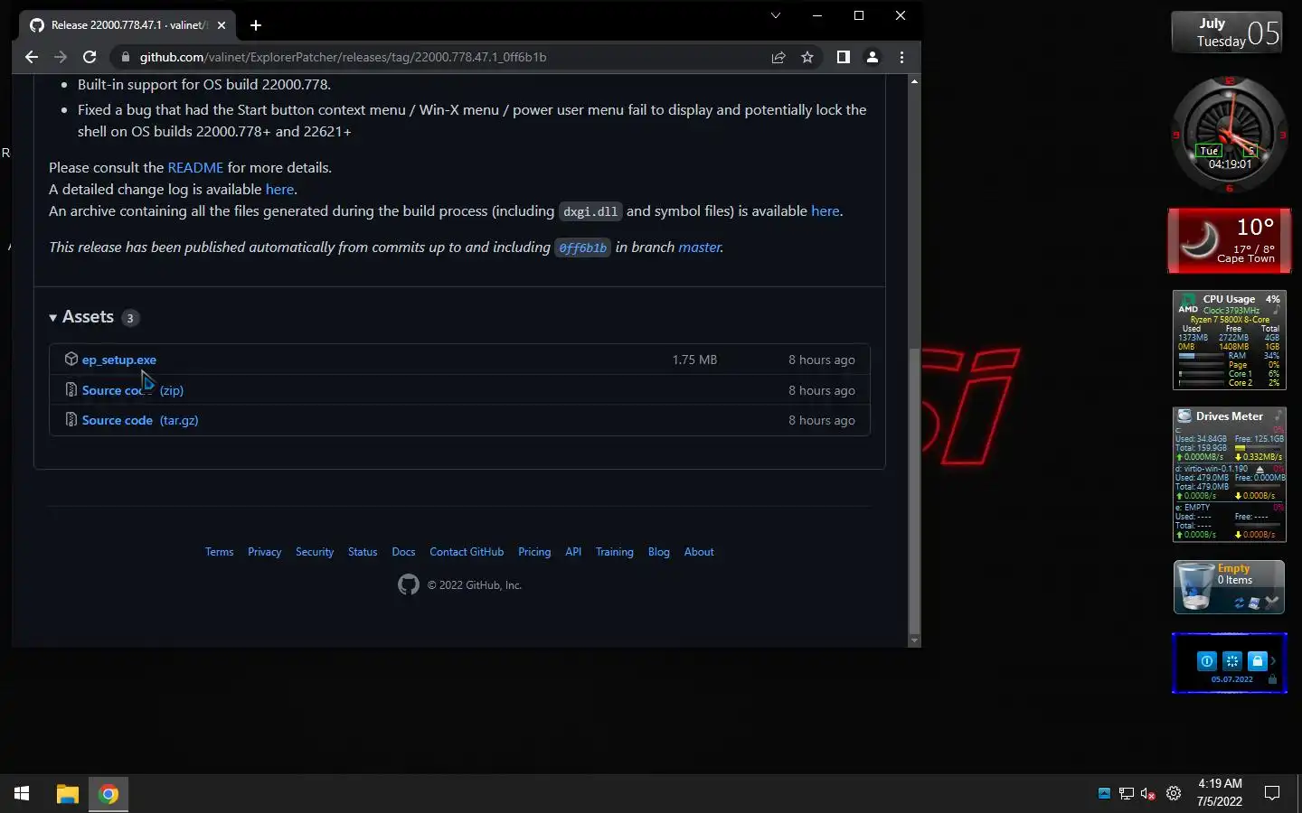Click the analog clock gadget
Screen dimensions: 1302x813
click(x=1229, y=135)
